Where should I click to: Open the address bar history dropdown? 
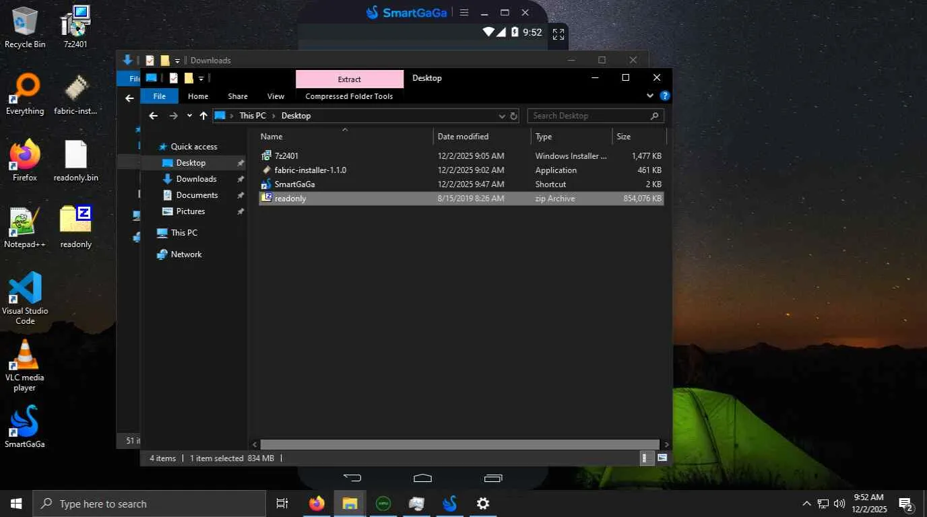click(x=502, y=116)
